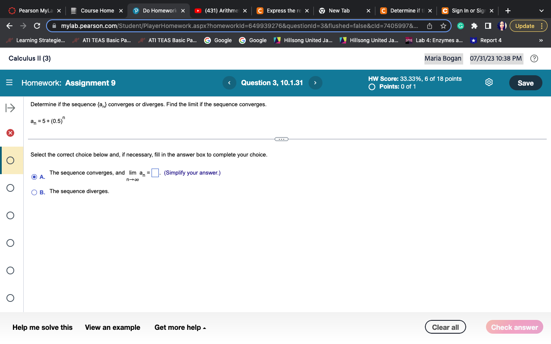Click the Clear all button
The height and width of the screenshot is (344, 551).
click(446, 327)
